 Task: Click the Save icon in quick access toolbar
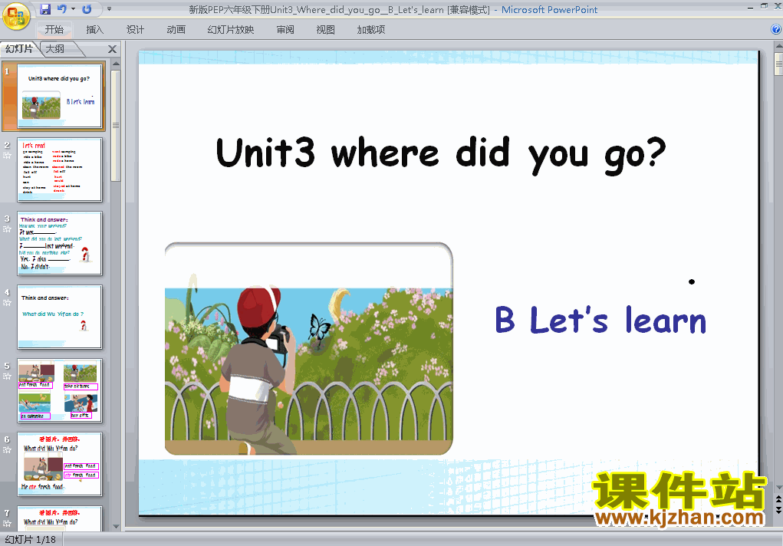tap(45, 9)
